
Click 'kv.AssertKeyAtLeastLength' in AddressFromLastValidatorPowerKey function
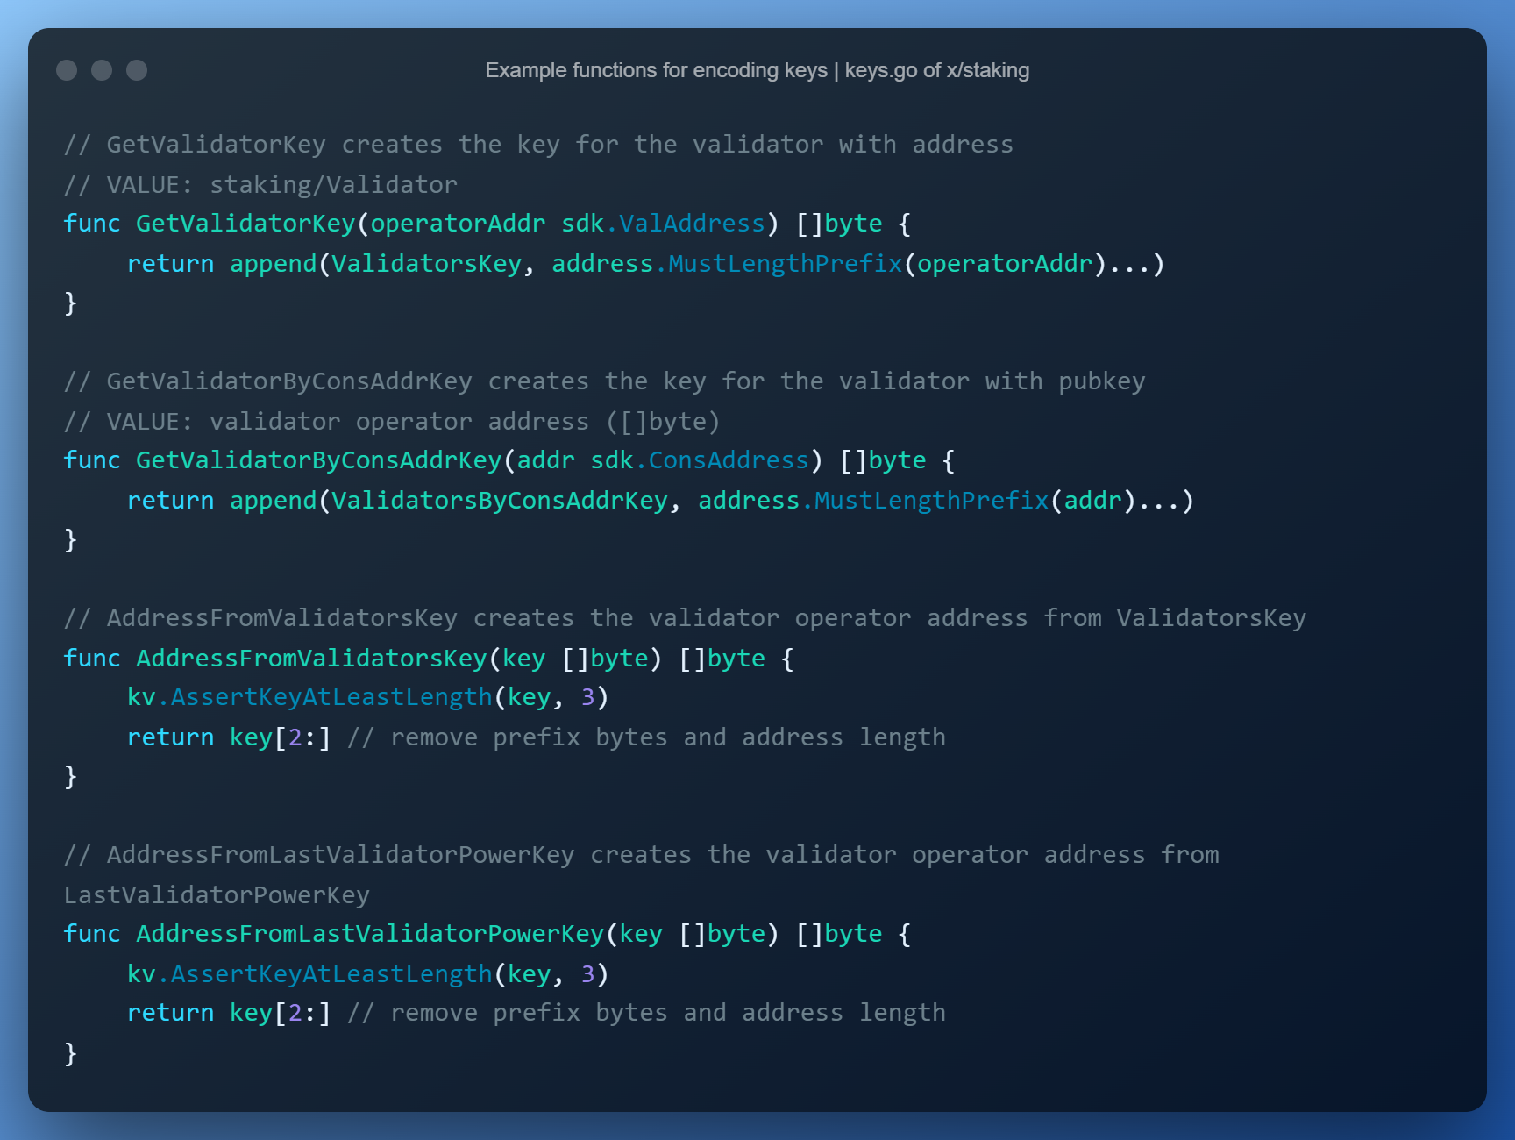point(310,974)
